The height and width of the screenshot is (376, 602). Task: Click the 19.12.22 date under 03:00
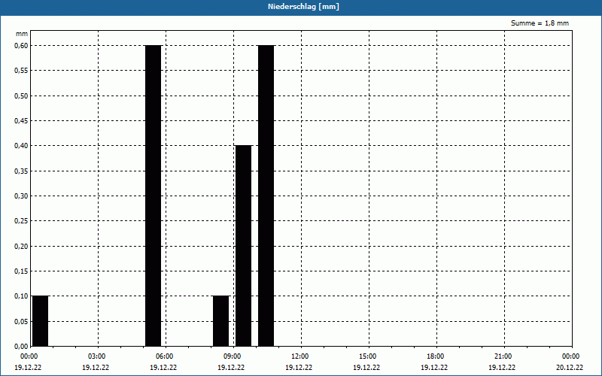pyautogui.click(x=96, y=368)
